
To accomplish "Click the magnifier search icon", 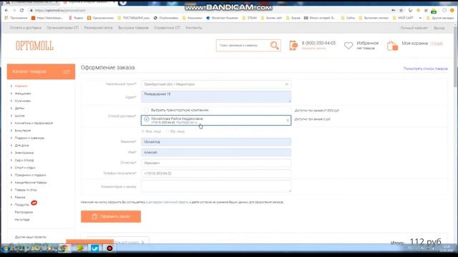I will [x=274, y=46].
